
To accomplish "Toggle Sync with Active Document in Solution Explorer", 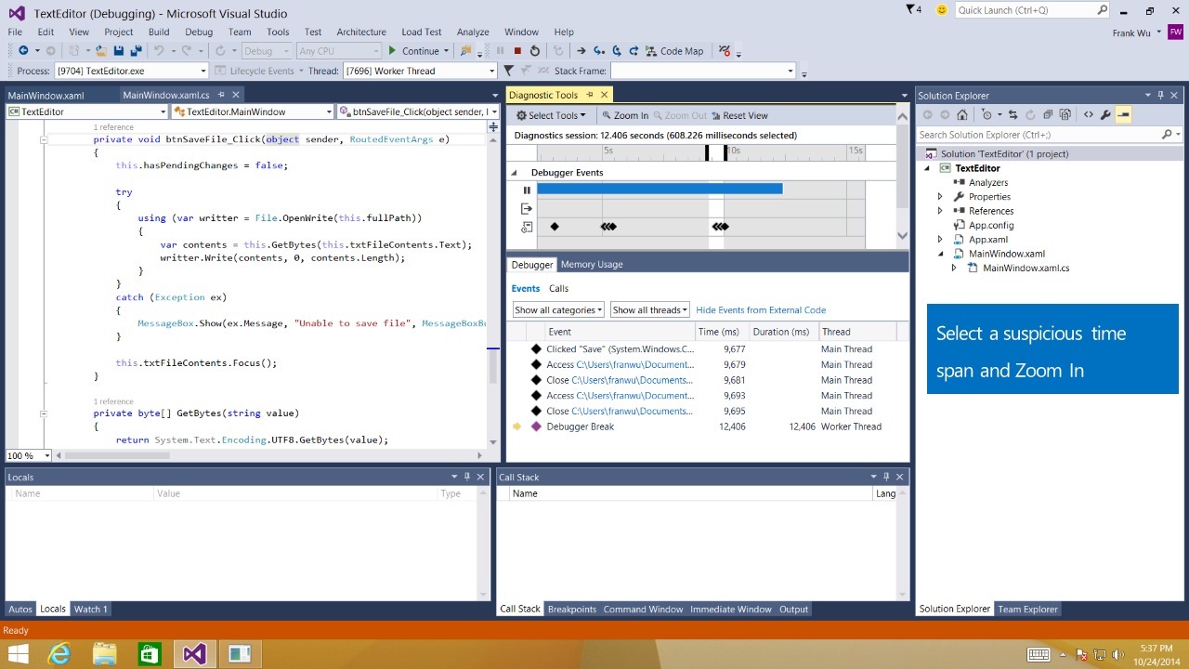I will (x=1013, y=115).
